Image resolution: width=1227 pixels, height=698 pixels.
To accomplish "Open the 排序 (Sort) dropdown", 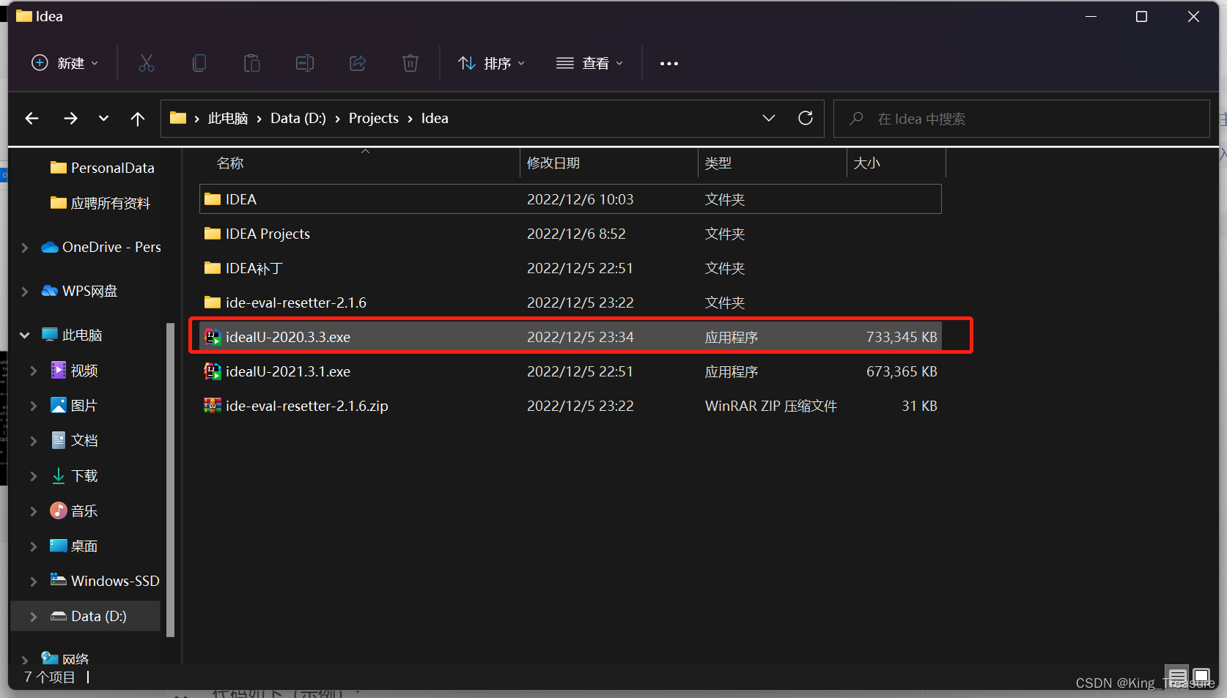I will 492,63.
